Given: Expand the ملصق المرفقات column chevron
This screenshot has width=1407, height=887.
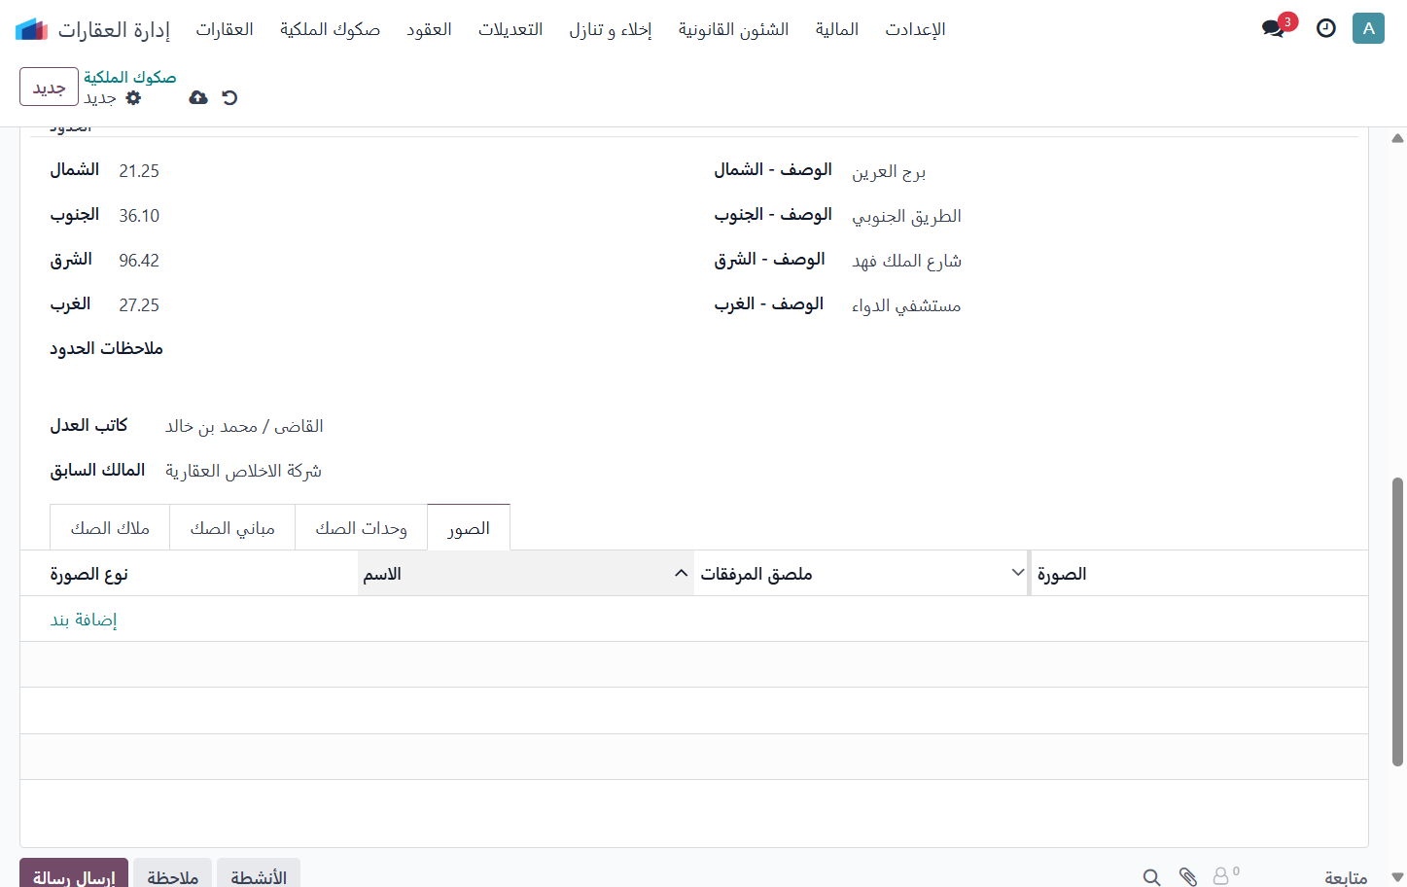Looking at the screenshot, I should click(1018, 573).
